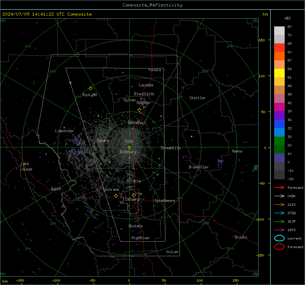Image resolution: width=305 pixels, height=285 pixels.
Task: Click the Ponoka city label
Action: (x=155, y=70)
